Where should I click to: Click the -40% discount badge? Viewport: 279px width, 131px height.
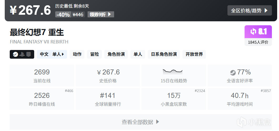coord(63,14)
